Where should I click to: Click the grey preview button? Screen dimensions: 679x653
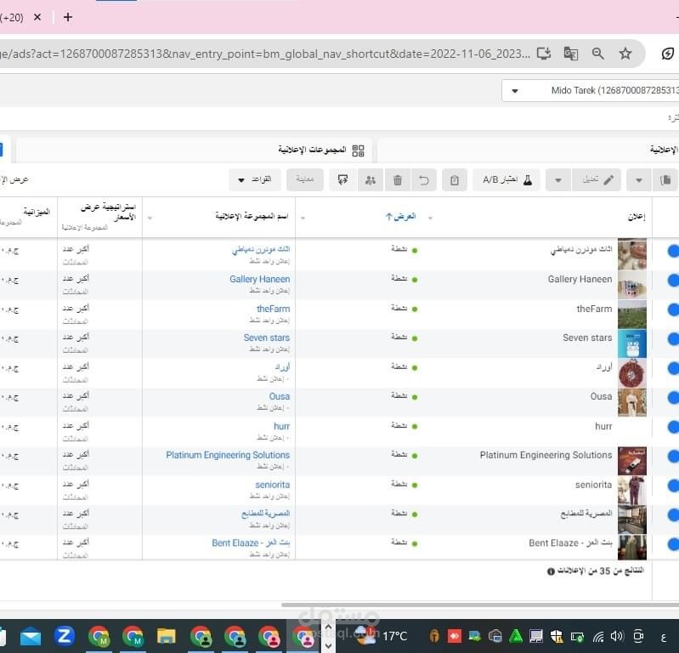pyautogui.click(x=305, y=179)
